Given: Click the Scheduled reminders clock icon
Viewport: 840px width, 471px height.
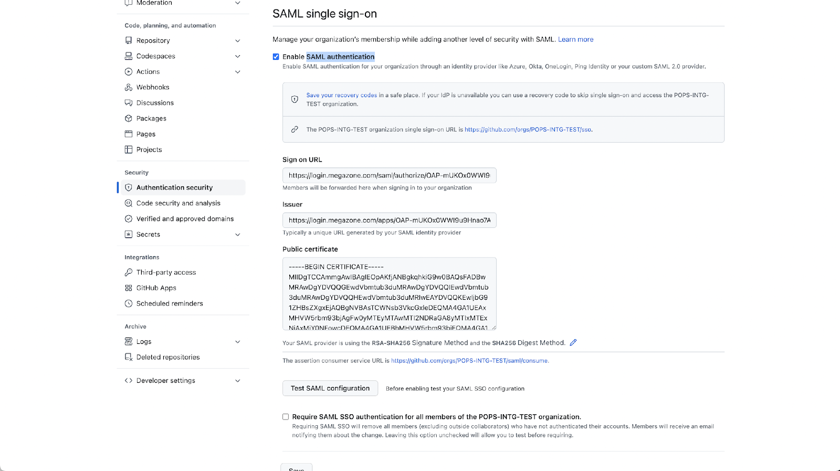Looking at the screenshot, I should tap(129, 303).
